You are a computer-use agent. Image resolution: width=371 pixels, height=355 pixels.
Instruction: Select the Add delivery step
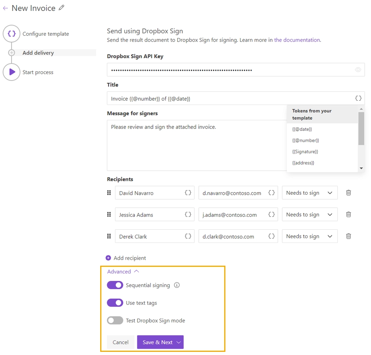coord(38,53)
